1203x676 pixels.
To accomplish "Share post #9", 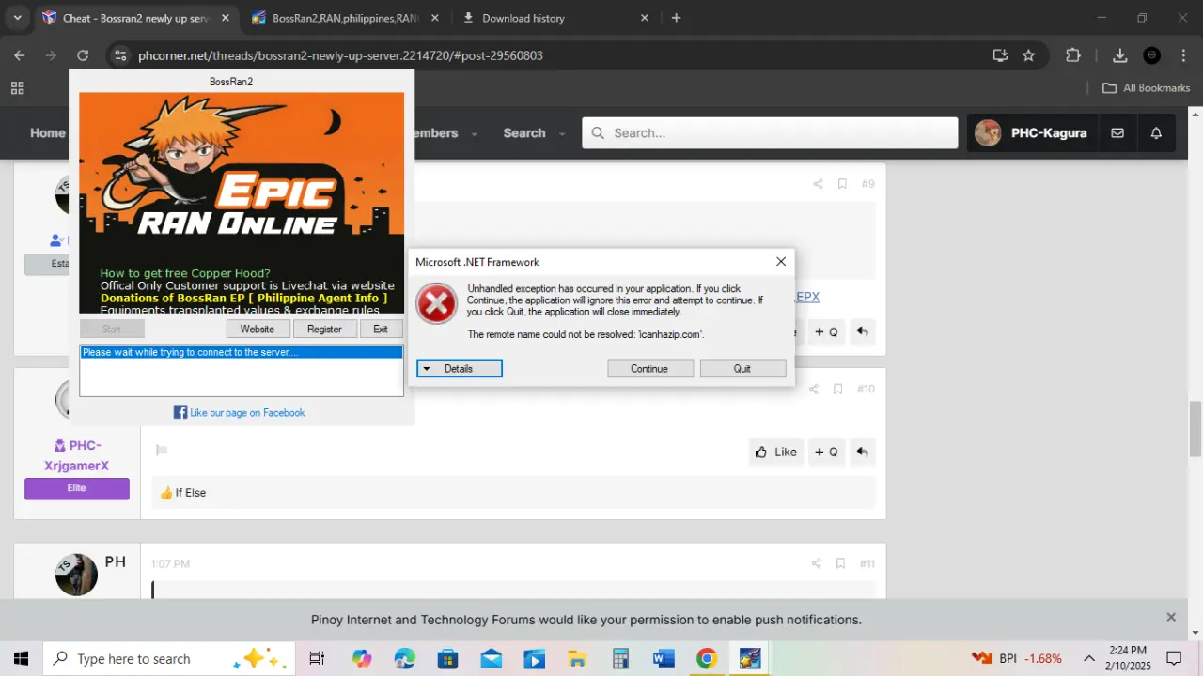I will tap(818, 184).
